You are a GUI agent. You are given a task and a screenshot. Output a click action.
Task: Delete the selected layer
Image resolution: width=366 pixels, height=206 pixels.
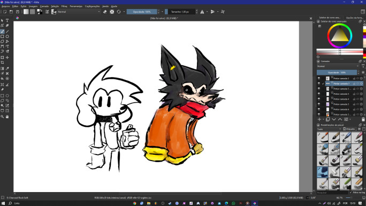pyautogui.click(x=363, y=119)
